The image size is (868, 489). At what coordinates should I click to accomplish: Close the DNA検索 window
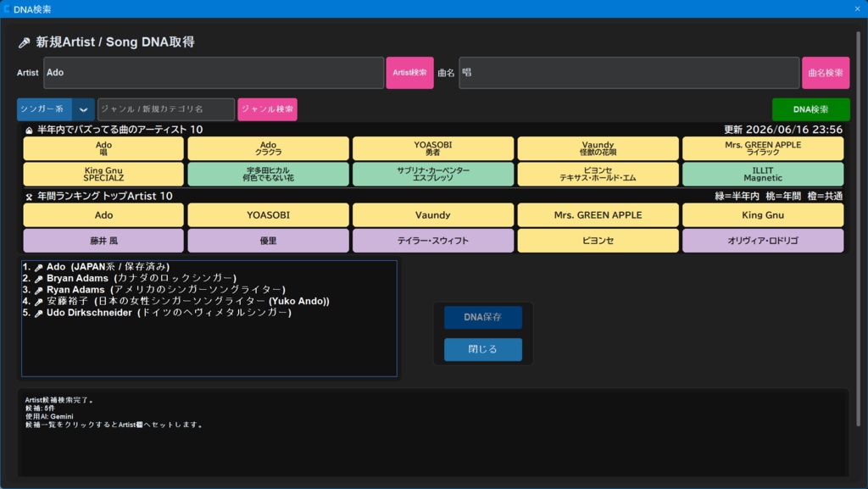858,8
